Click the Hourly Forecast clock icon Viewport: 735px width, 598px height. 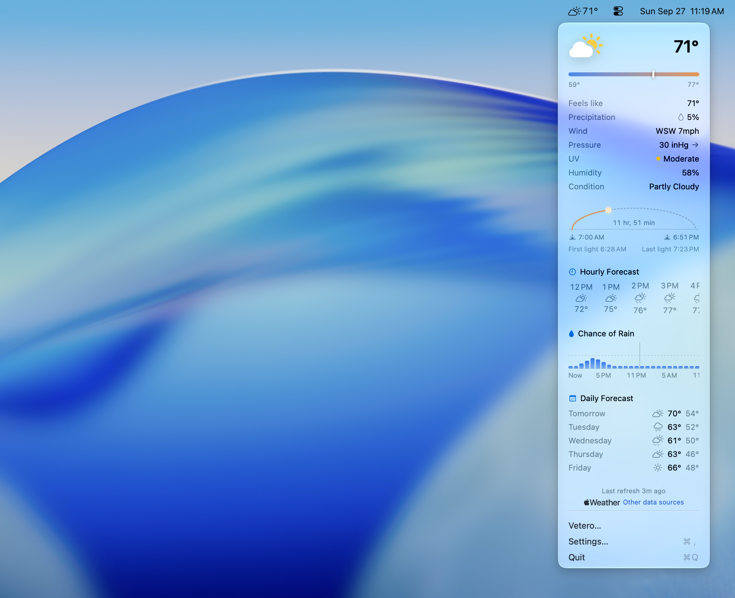point(572,272)
